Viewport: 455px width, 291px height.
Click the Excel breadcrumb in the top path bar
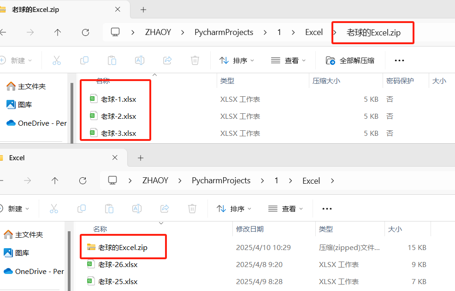(x=314, y=32)
